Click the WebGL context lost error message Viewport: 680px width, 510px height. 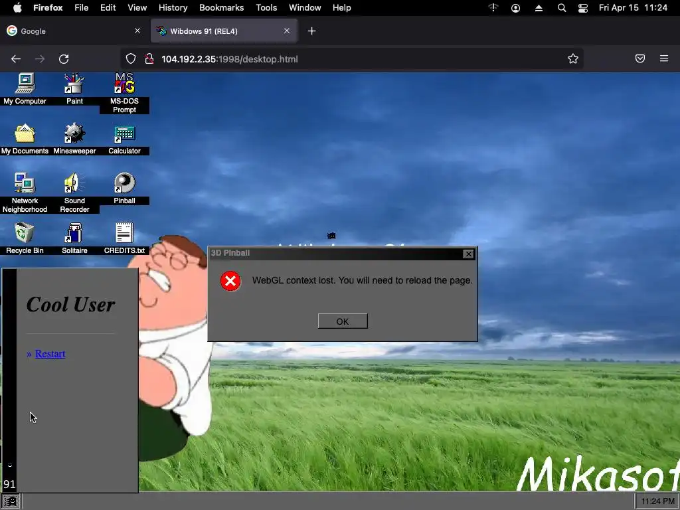pos(362,281)
